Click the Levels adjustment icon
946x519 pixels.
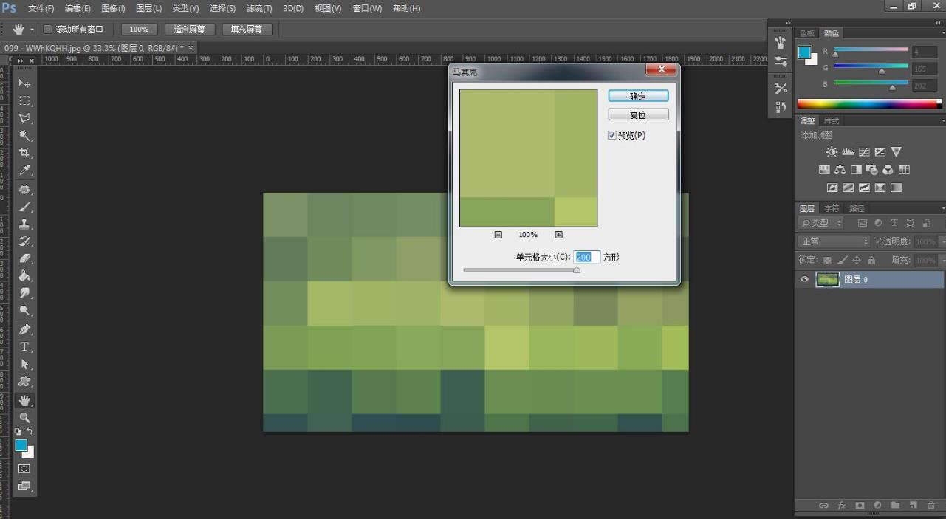click(848, 151)
